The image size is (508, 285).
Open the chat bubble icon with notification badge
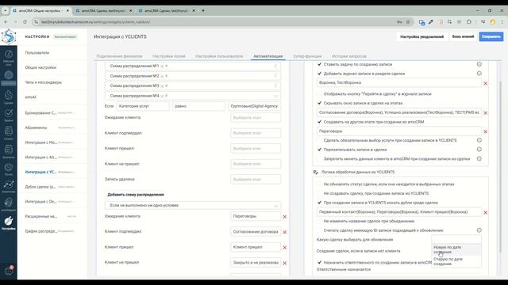[x=9, y=271]
